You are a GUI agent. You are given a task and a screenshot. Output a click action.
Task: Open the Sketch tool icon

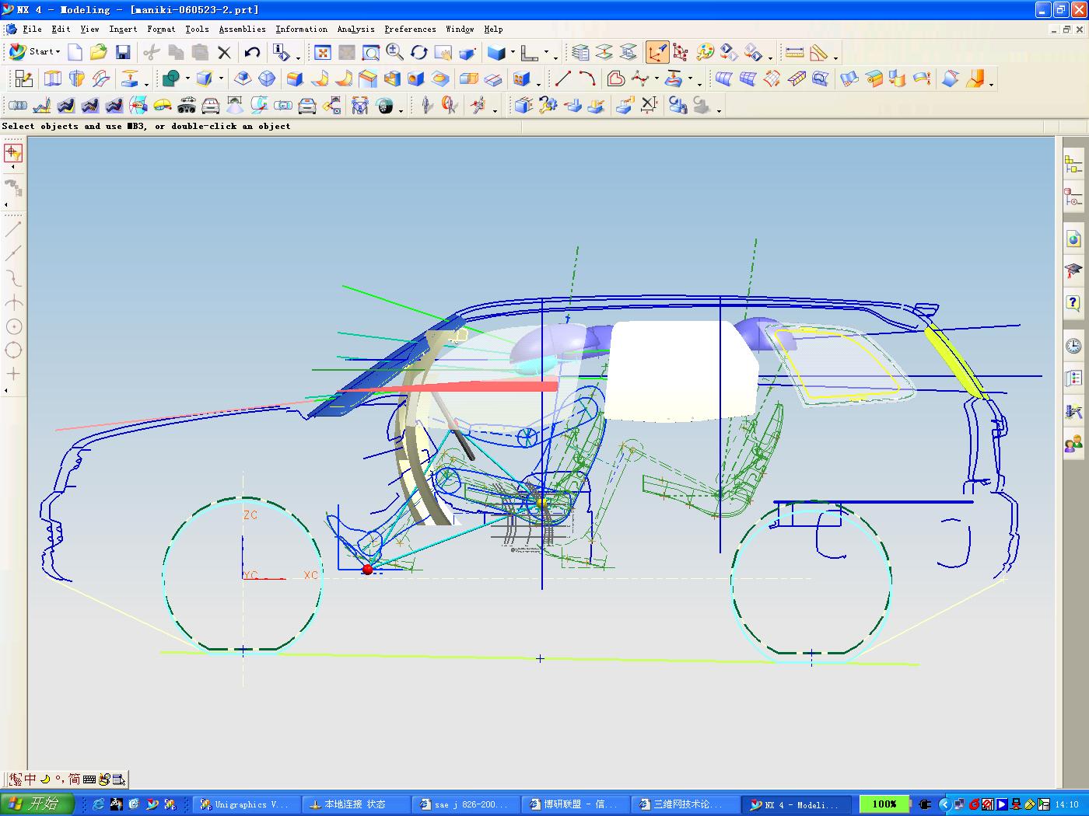click(23, 78)
